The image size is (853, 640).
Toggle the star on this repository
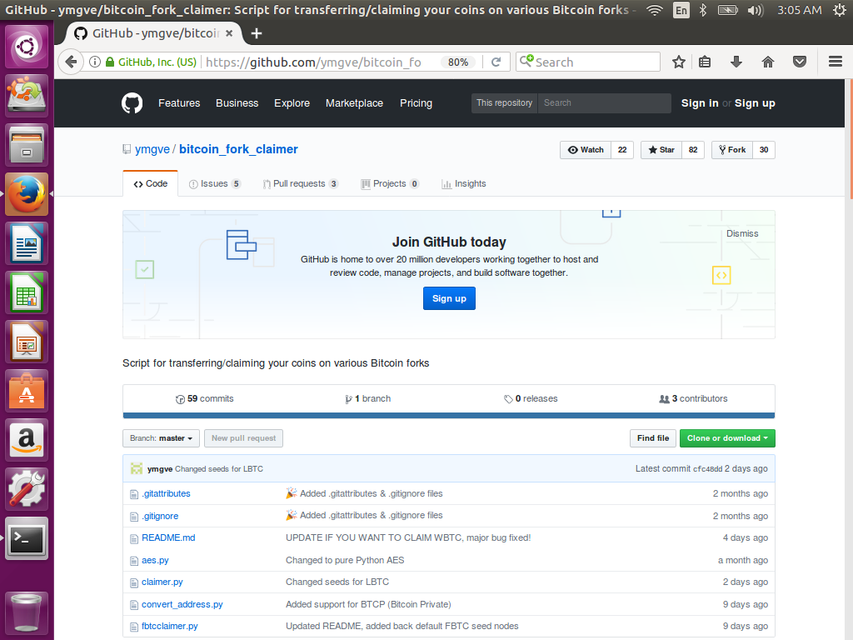coord(661,149)
